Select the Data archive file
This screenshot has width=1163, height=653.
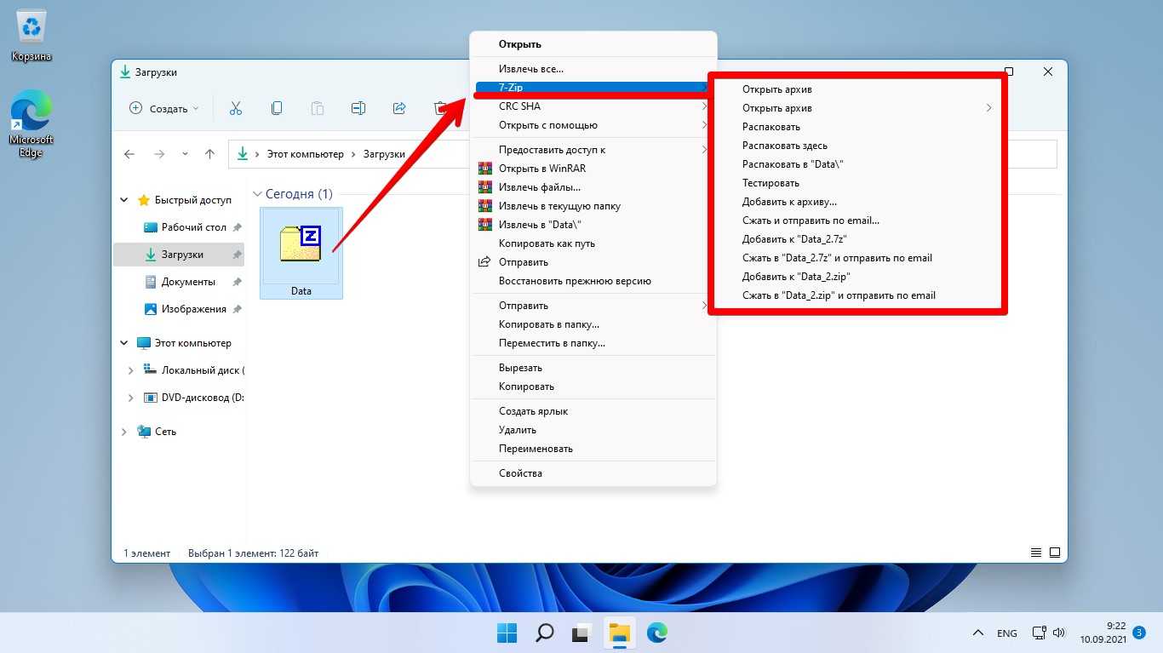point(301,253)
